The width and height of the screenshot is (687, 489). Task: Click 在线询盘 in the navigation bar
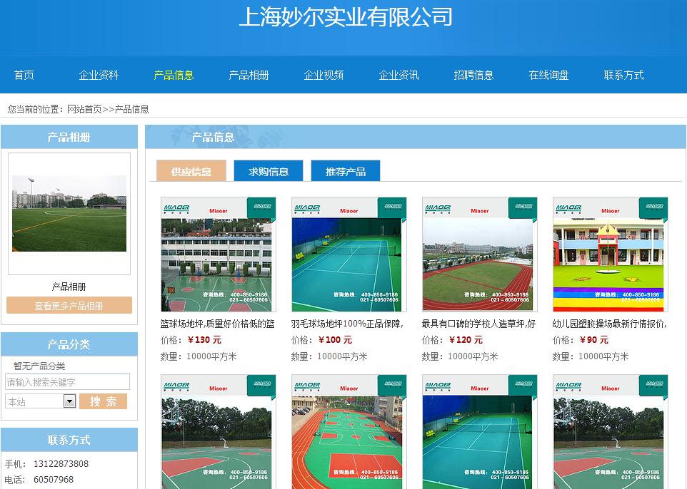coord(548,76)
